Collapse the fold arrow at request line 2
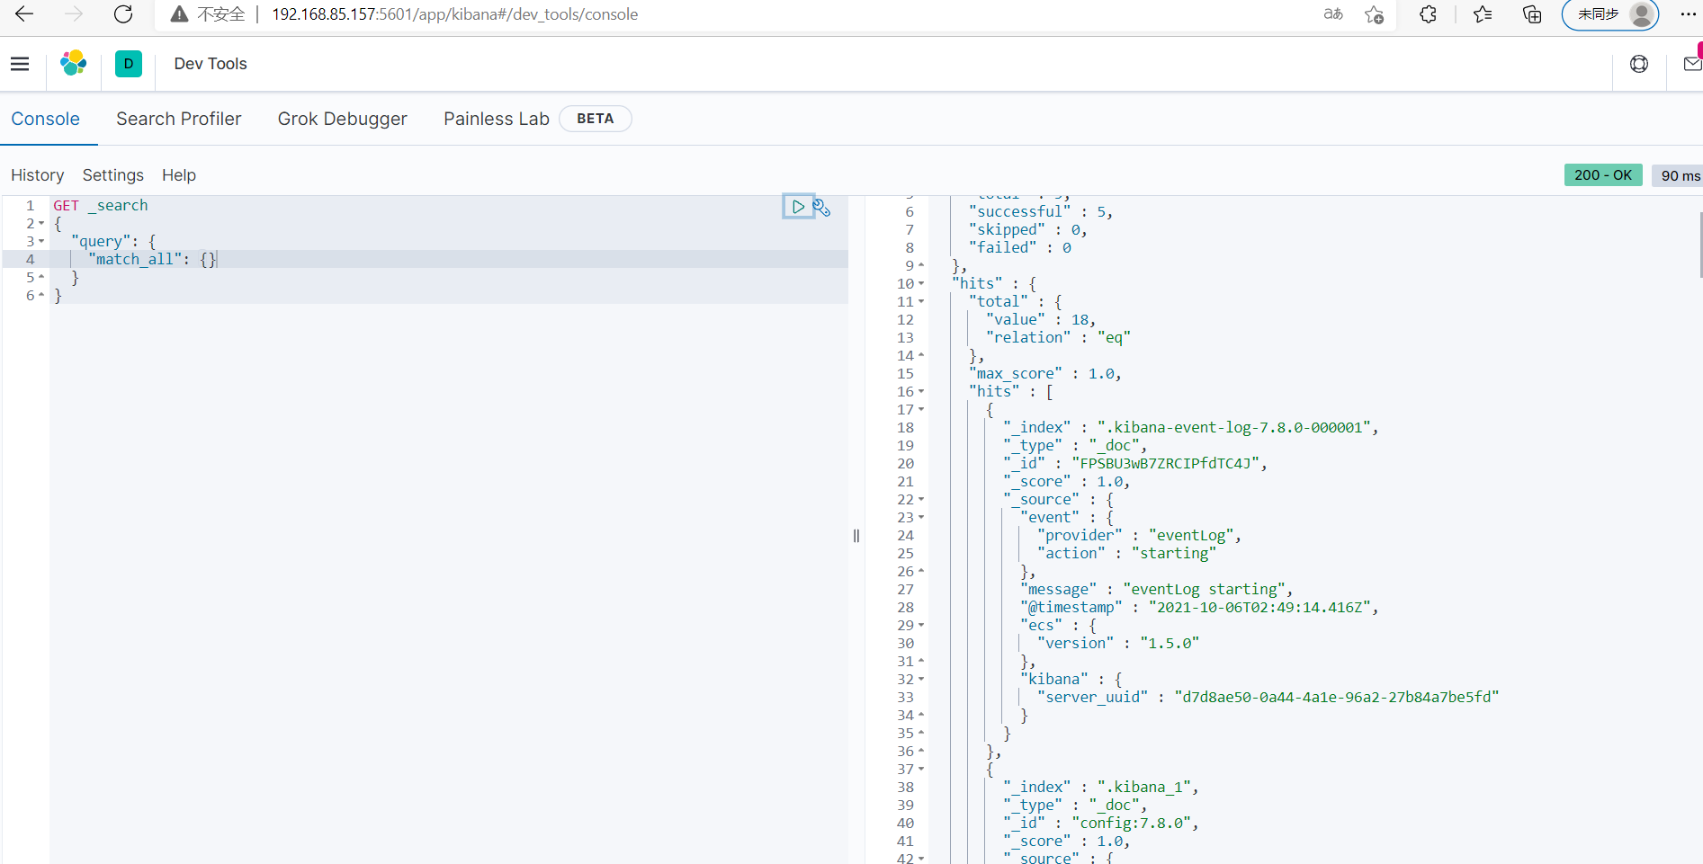The width and height of the screenshot is (1703, 864). click(x=41, y=224)
